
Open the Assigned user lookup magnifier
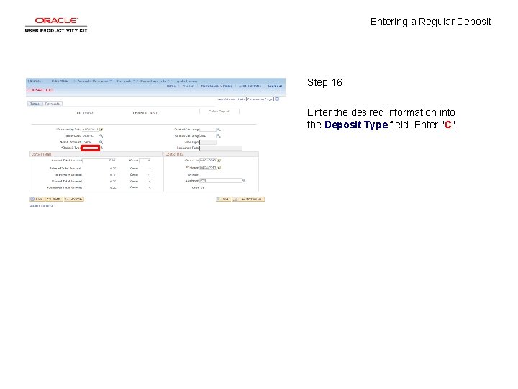tap(244, 181)
